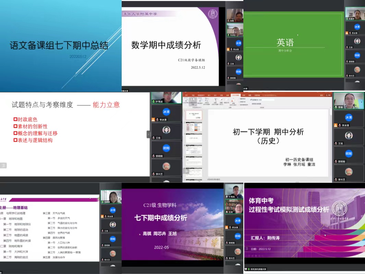Click the Tsinghua school logo on math slide
This screenshot has width=365, height=274.
pyautogui.click(x=213, y=14)
